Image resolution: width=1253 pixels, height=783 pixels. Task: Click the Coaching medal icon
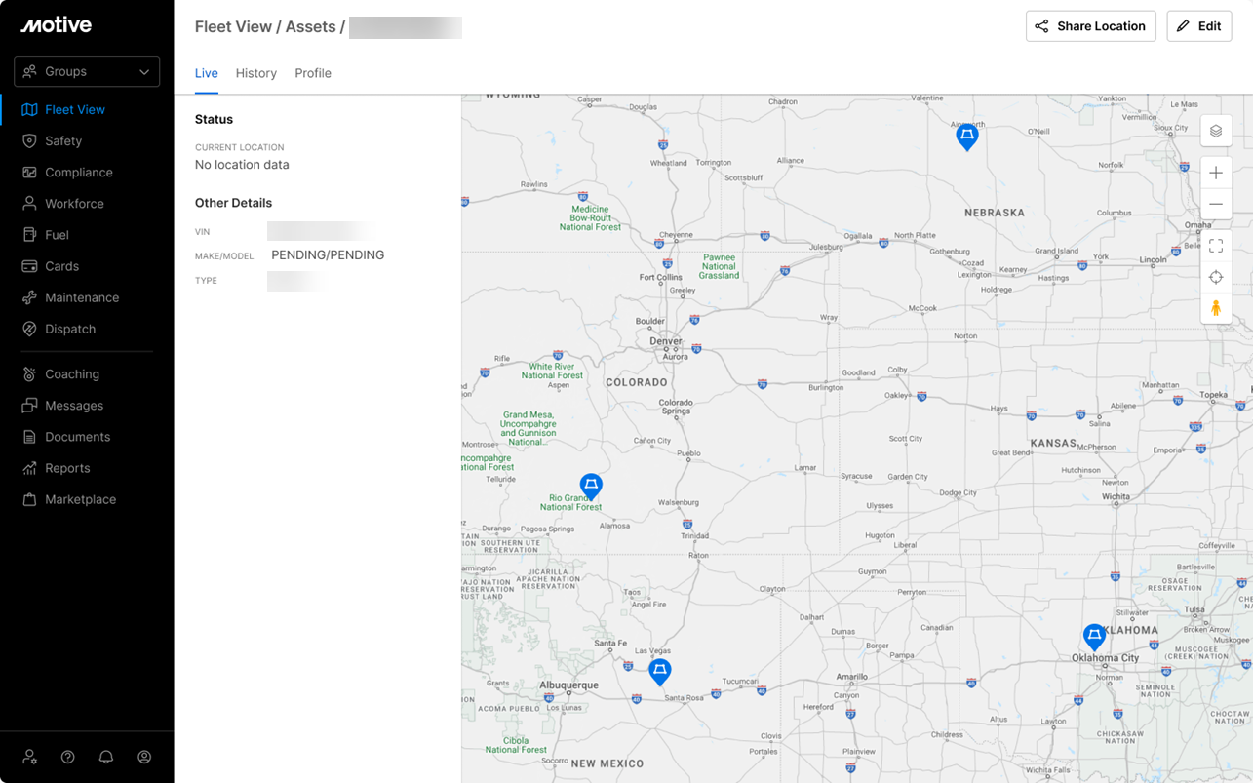29,374
